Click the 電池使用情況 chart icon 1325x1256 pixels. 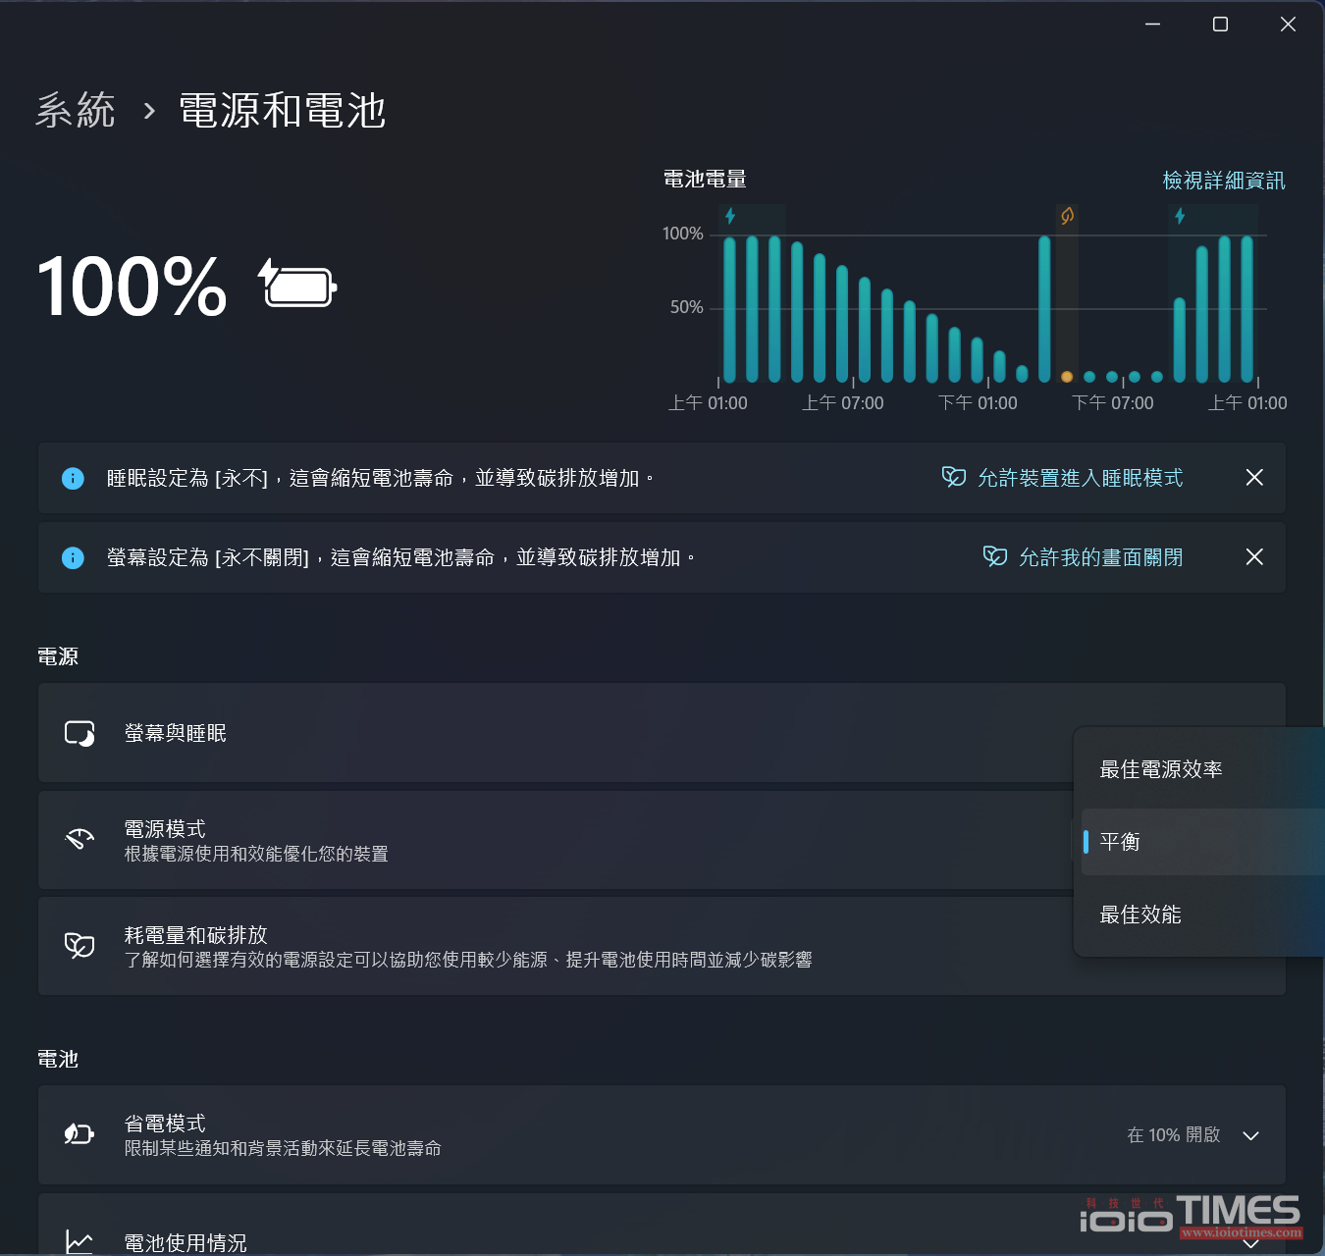coord(79,1242)
